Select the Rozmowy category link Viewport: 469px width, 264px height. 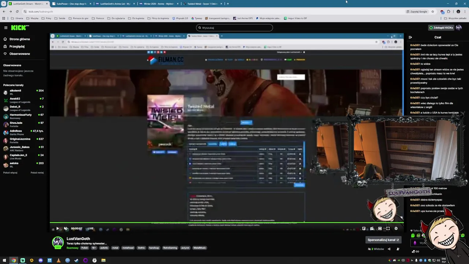click(73, 248)
